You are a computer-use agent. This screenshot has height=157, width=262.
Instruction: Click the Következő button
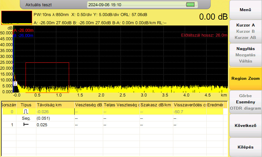(245, 126)
